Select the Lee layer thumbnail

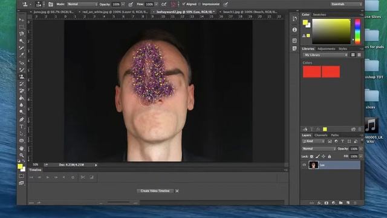coord(313,165)
